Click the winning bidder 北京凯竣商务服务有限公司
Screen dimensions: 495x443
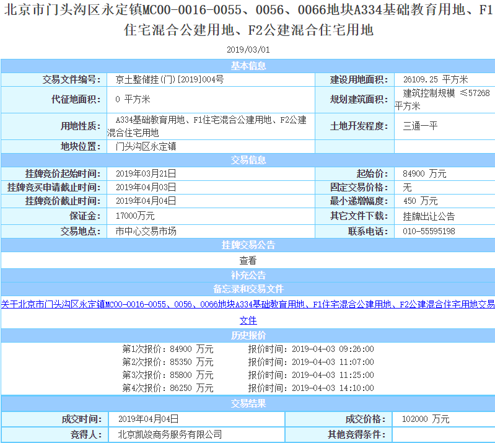pos(169,434)
